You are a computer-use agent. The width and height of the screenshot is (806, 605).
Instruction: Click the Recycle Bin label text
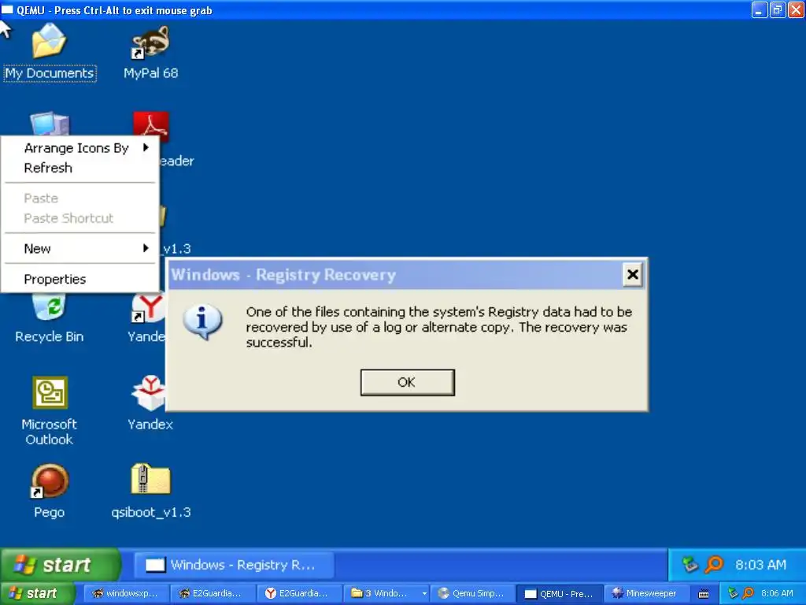pos(50,336)
